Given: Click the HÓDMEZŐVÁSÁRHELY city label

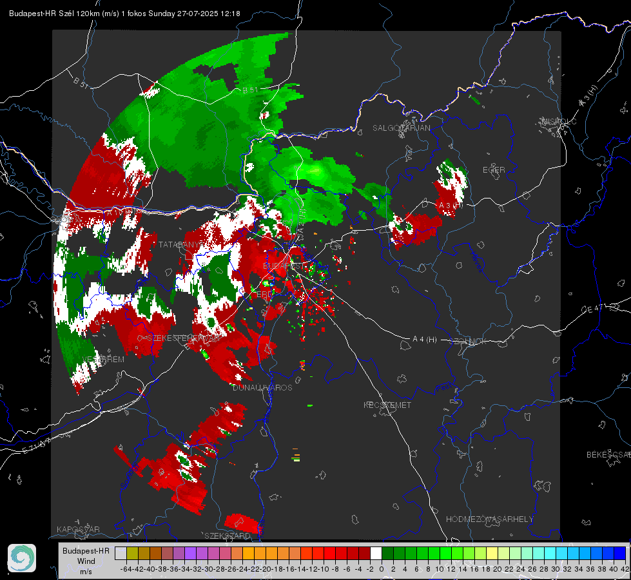Looking at the screenshot, I should (490, 519).
